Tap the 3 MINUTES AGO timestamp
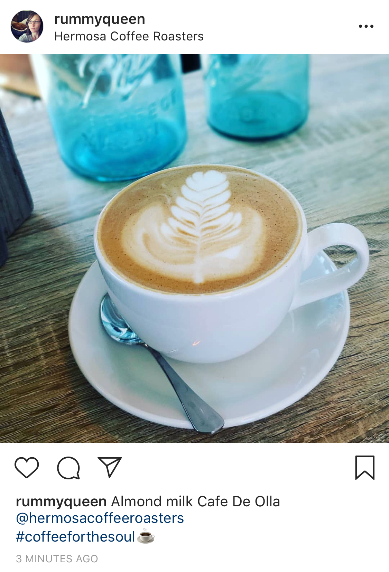389x572 pixels. coord(57,559)
